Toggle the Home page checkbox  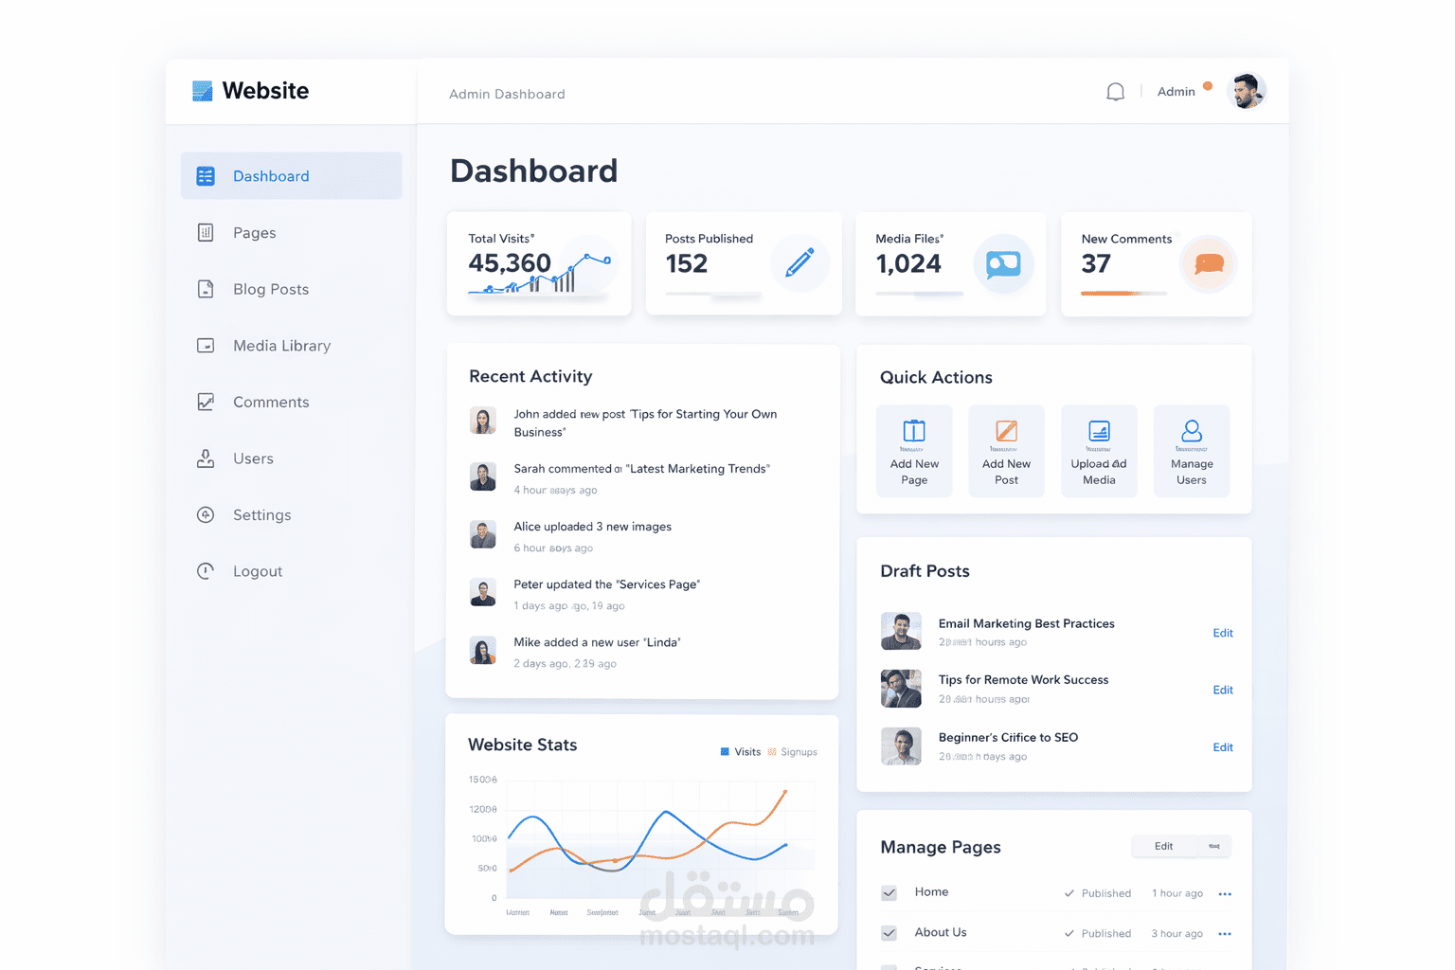pos(889,893)
